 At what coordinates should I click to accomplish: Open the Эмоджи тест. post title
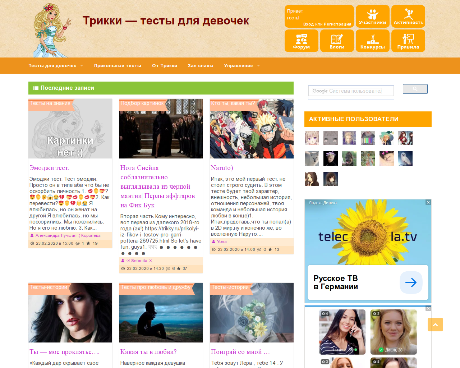coord(49,168)
